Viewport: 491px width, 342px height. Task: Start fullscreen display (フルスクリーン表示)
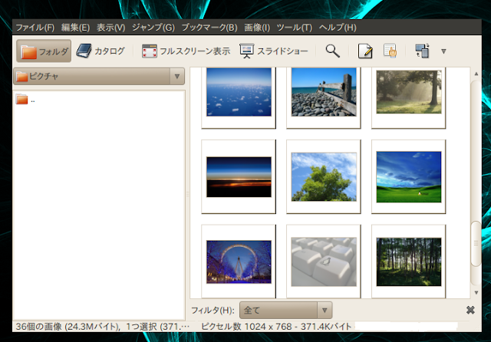(186, 51)
